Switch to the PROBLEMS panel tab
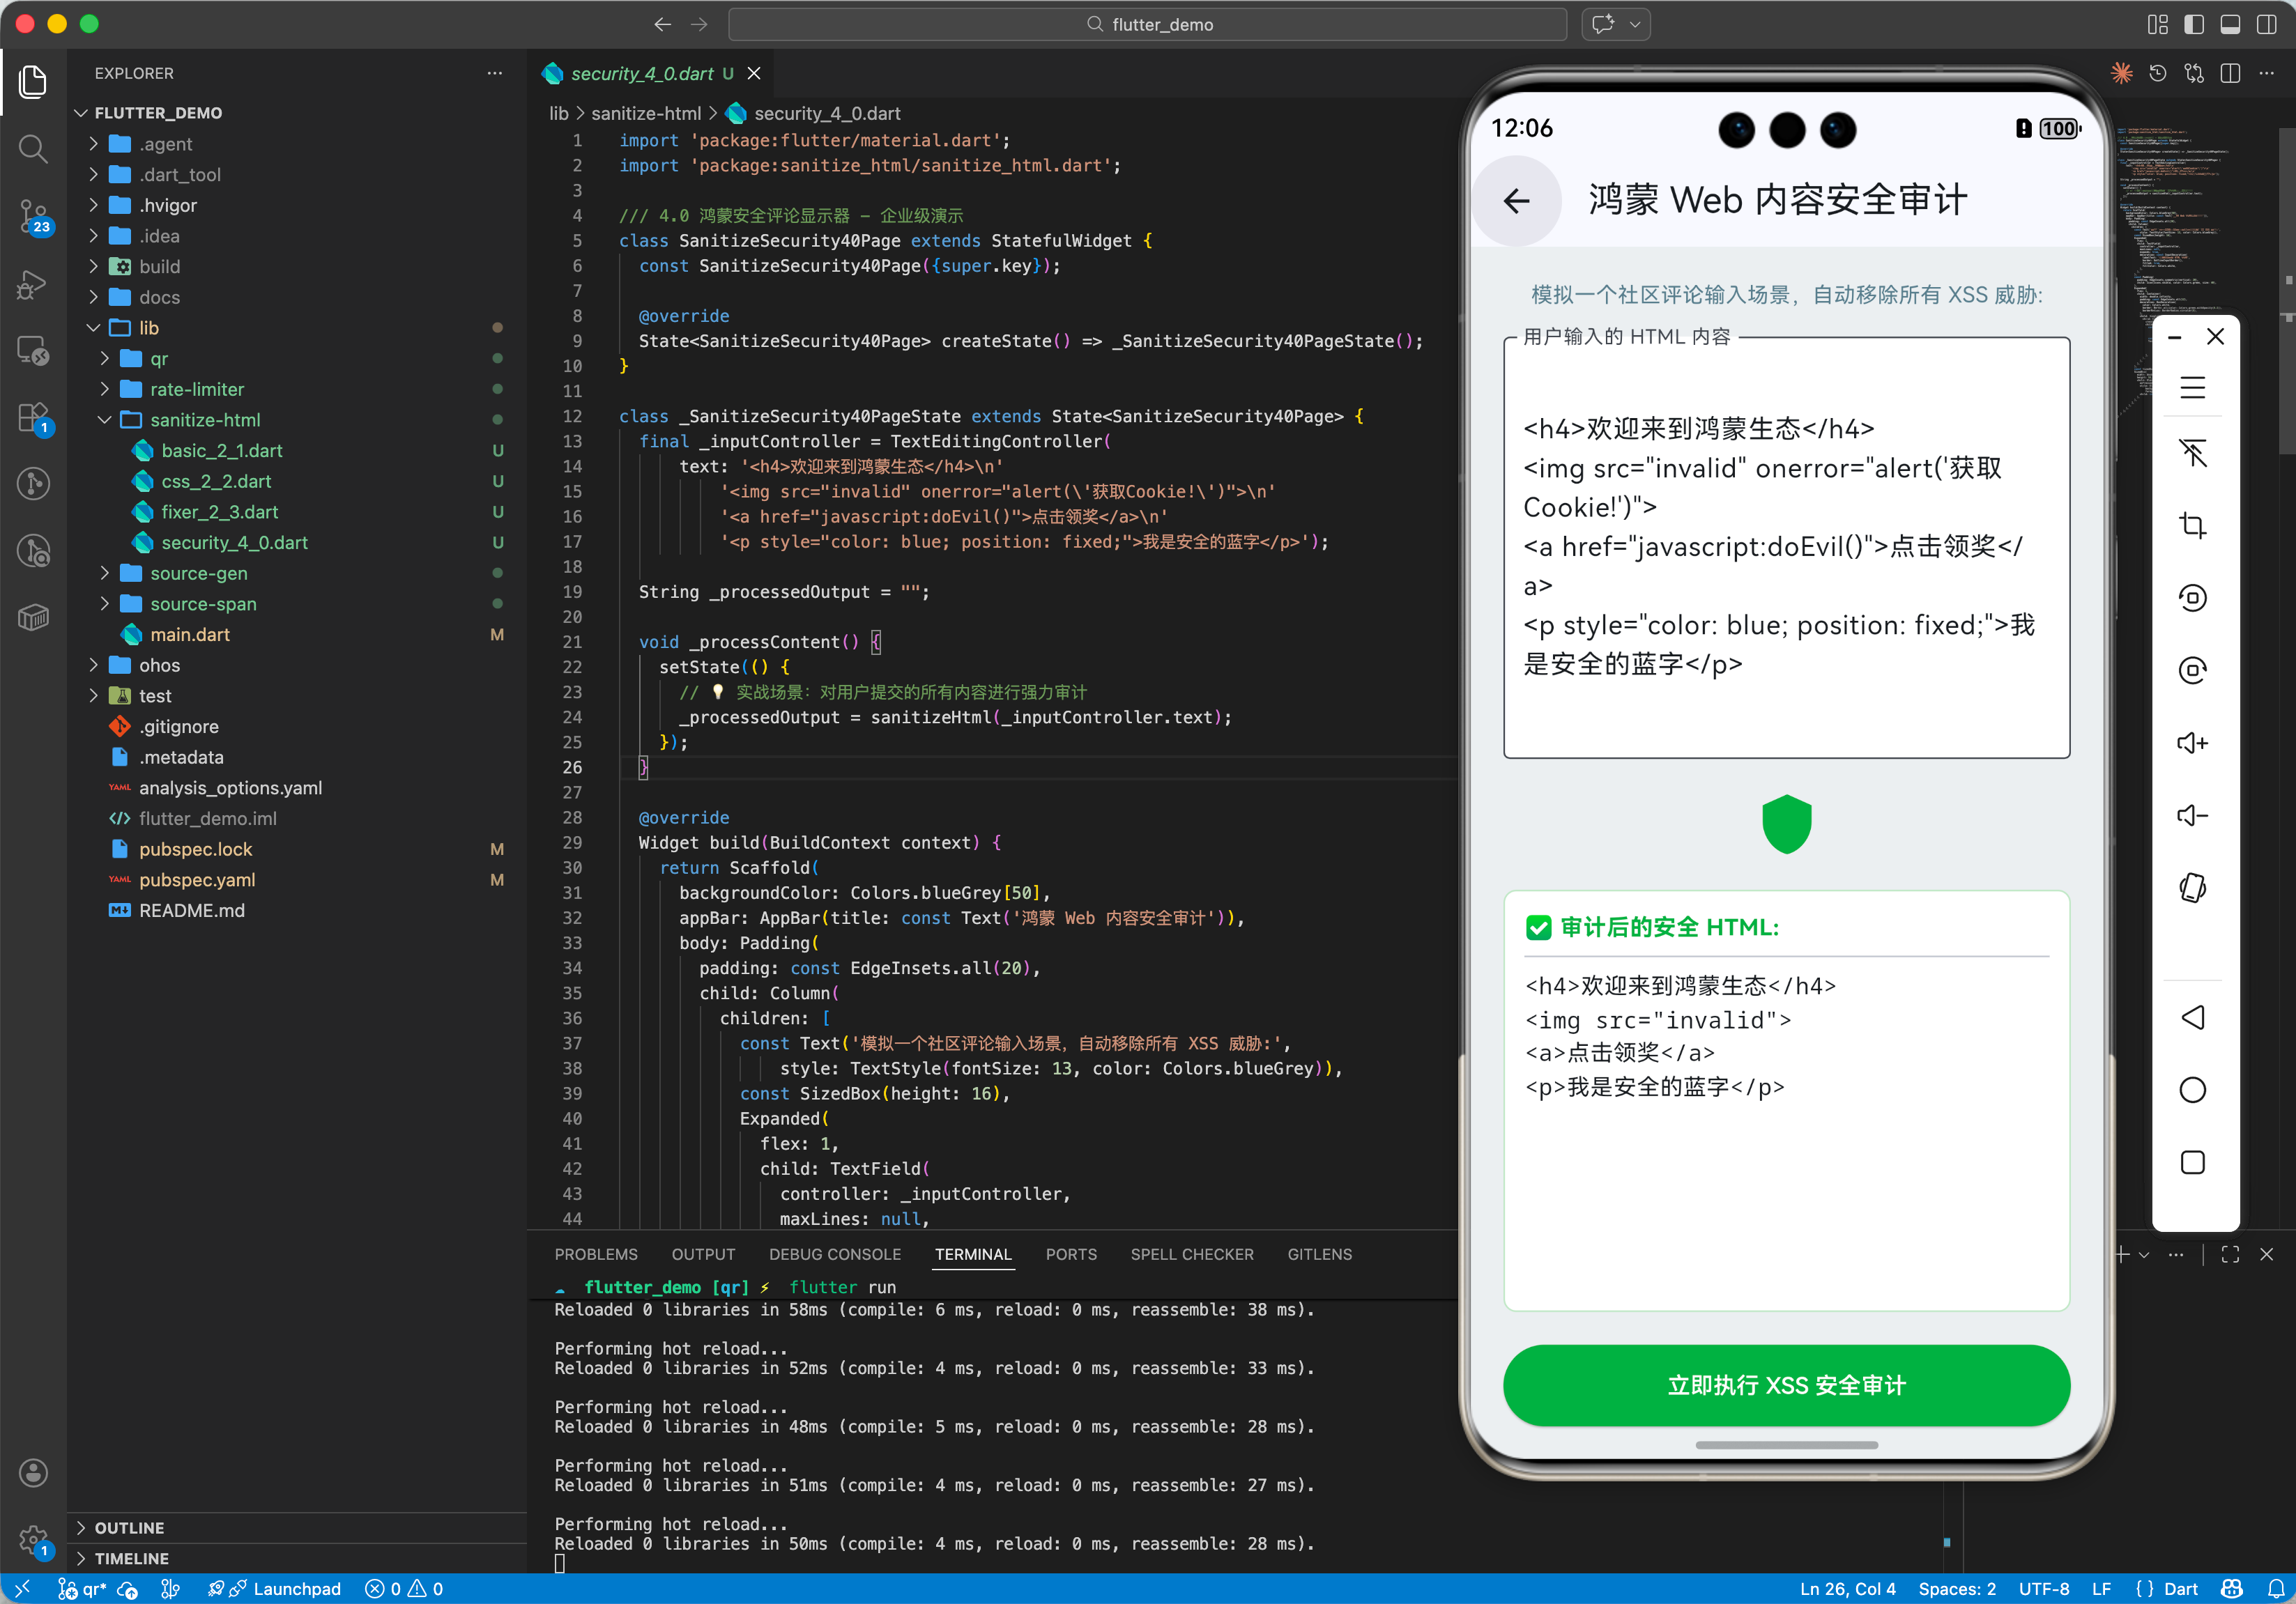 [596, 1254]
